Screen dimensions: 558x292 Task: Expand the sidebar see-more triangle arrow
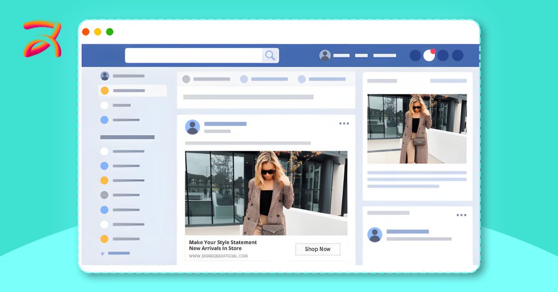pos(102,253)
